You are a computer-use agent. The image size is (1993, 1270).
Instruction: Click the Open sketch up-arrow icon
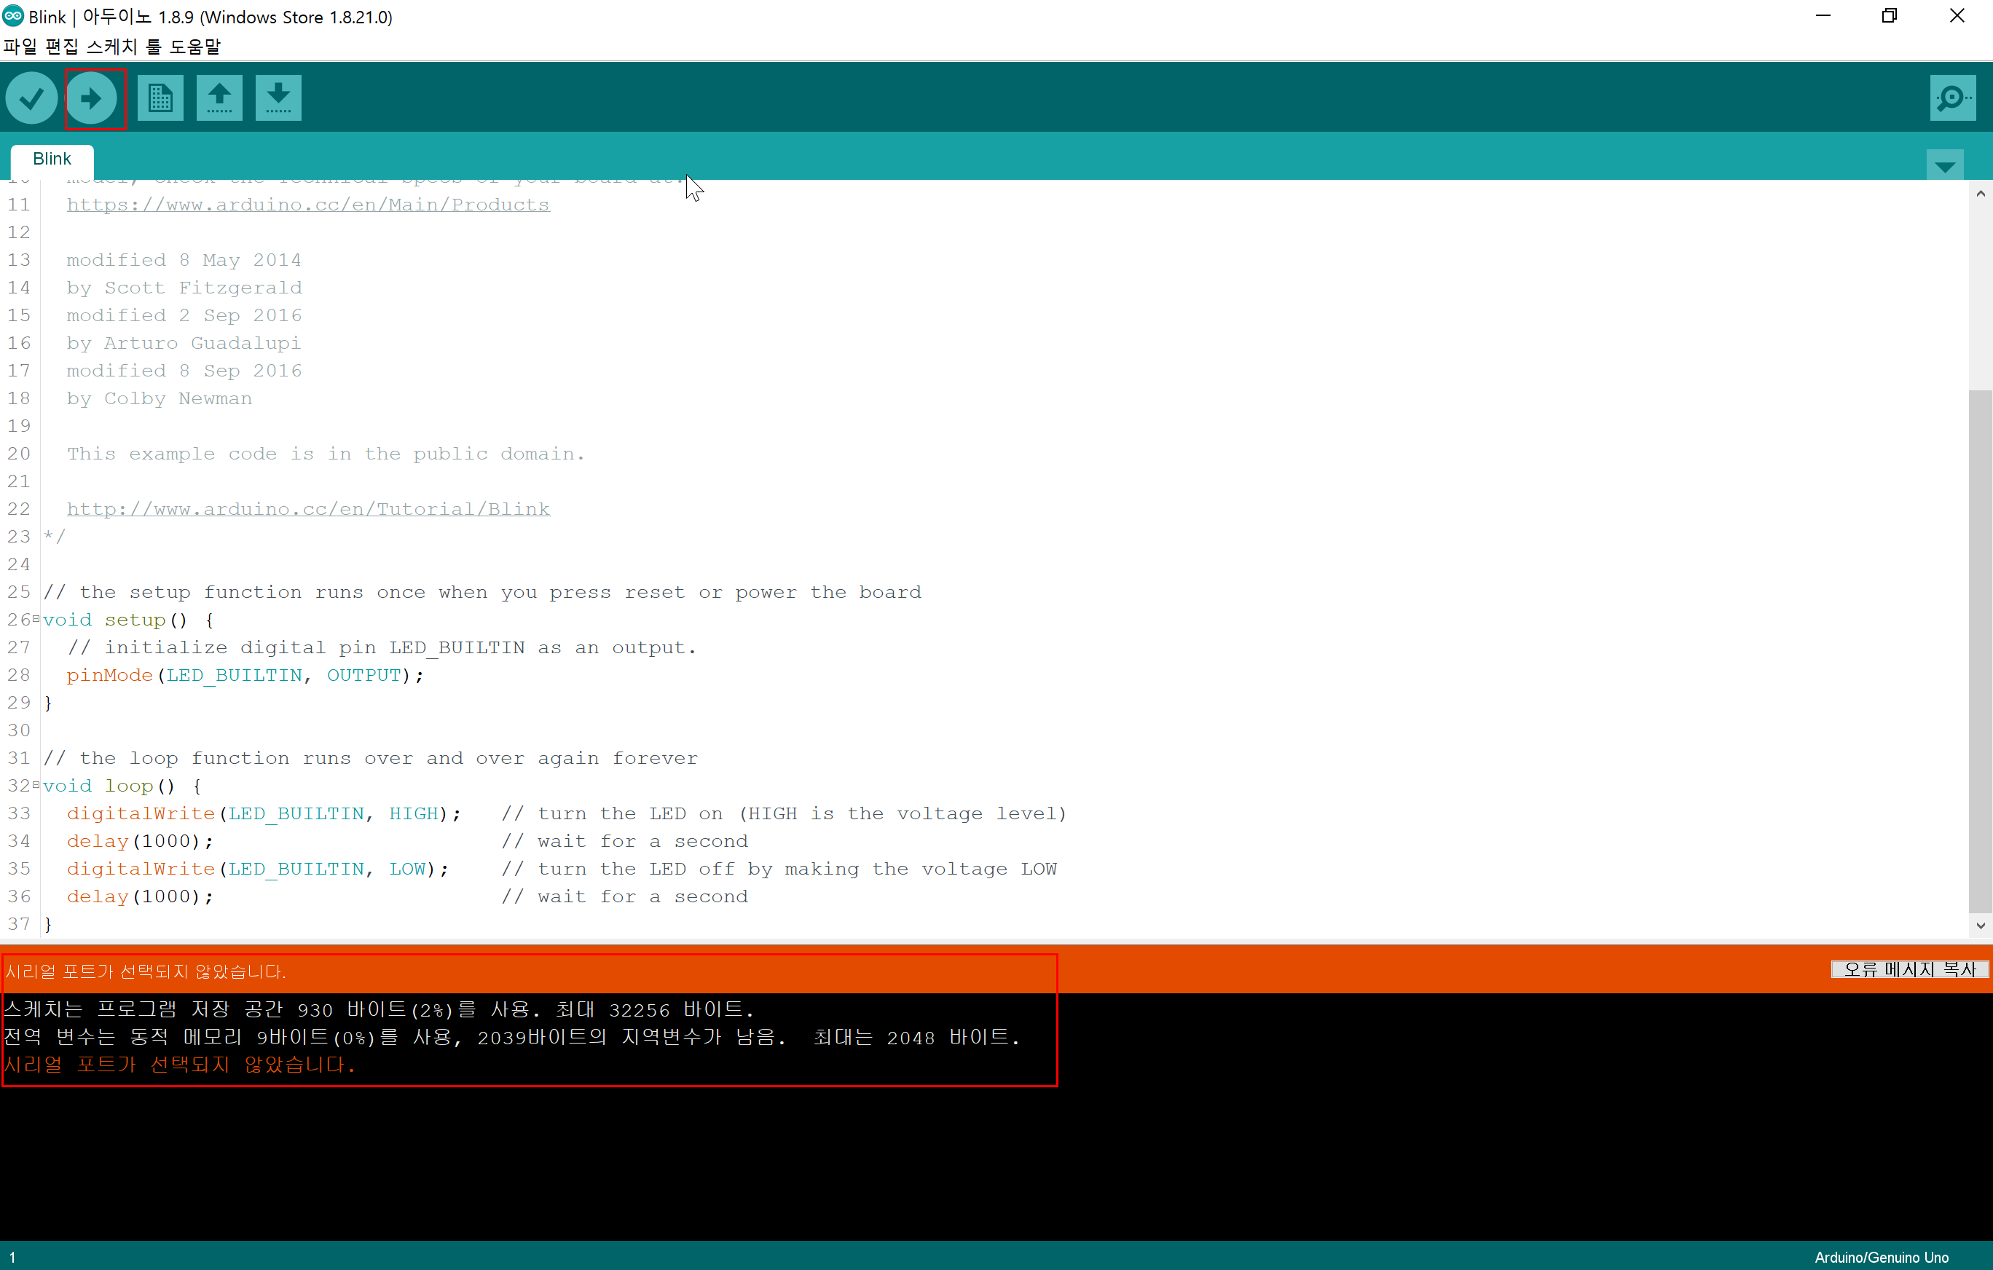point(219,98)
